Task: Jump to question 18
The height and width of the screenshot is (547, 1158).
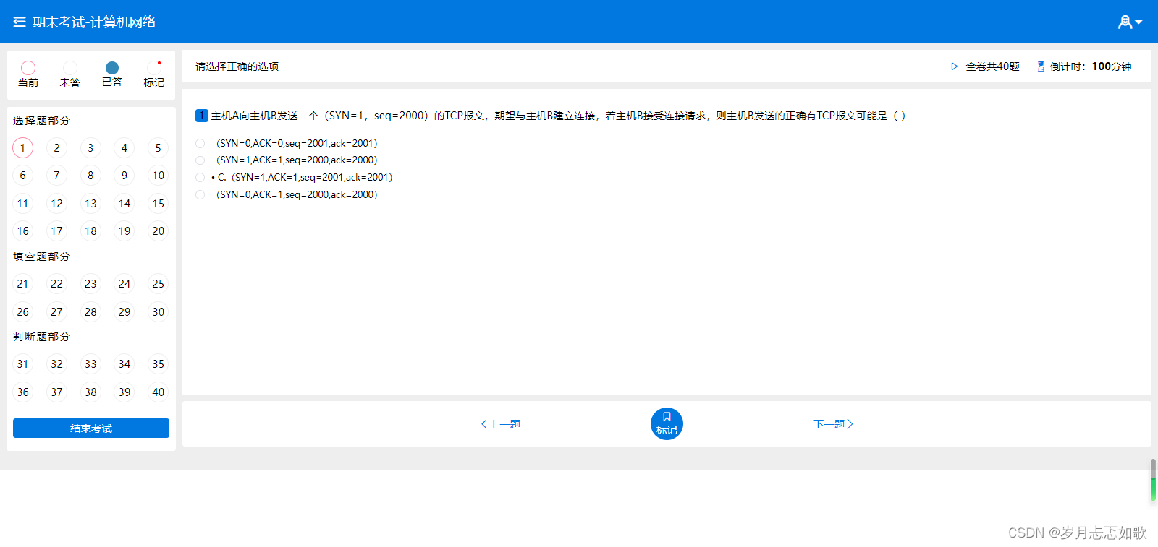Action: click(90, 231)
